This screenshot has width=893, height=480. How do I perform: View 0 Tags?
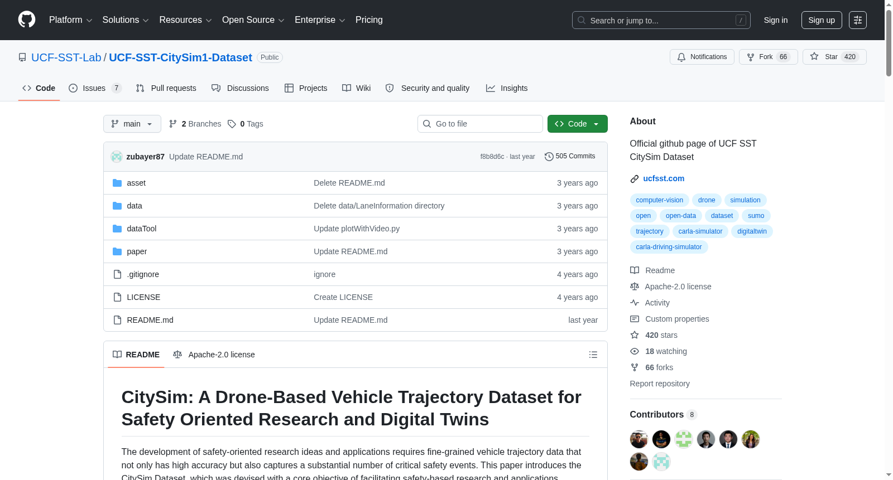coord(246,124)
